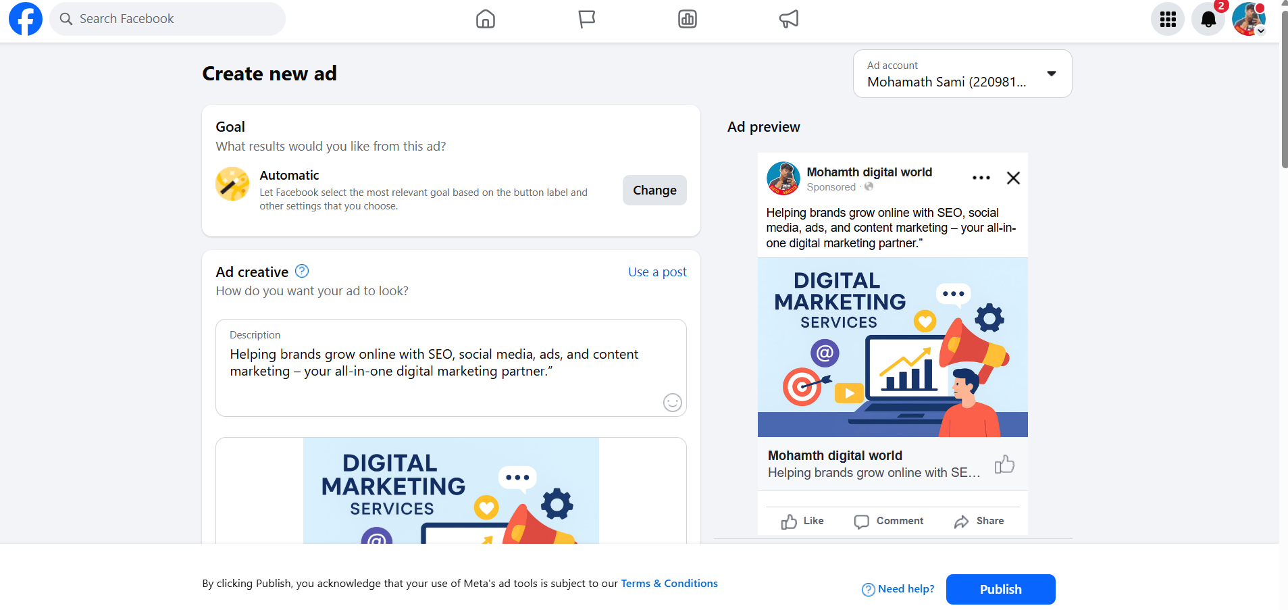Open the Pages flag icon
Image resolution: width=1288 pixels, height=610 pixels.
click(x=586, y=19)
